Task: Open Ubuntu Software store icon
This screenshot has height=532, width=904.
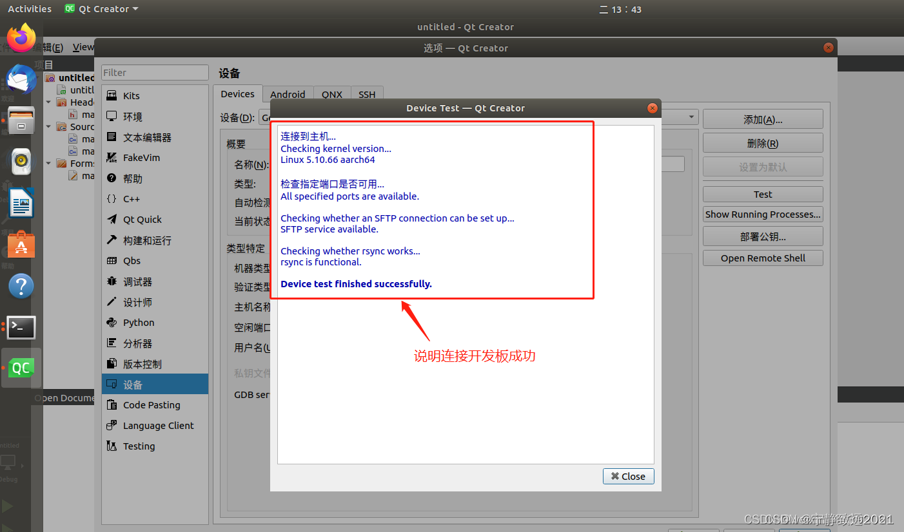Action: 21,245
